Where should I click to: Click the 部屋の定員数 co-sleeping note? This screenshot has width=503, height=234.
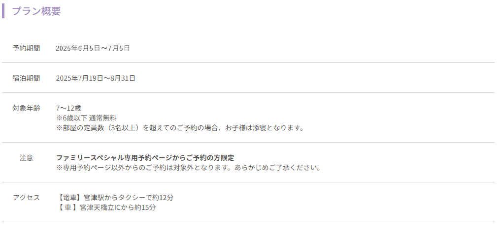click(180, 128)
